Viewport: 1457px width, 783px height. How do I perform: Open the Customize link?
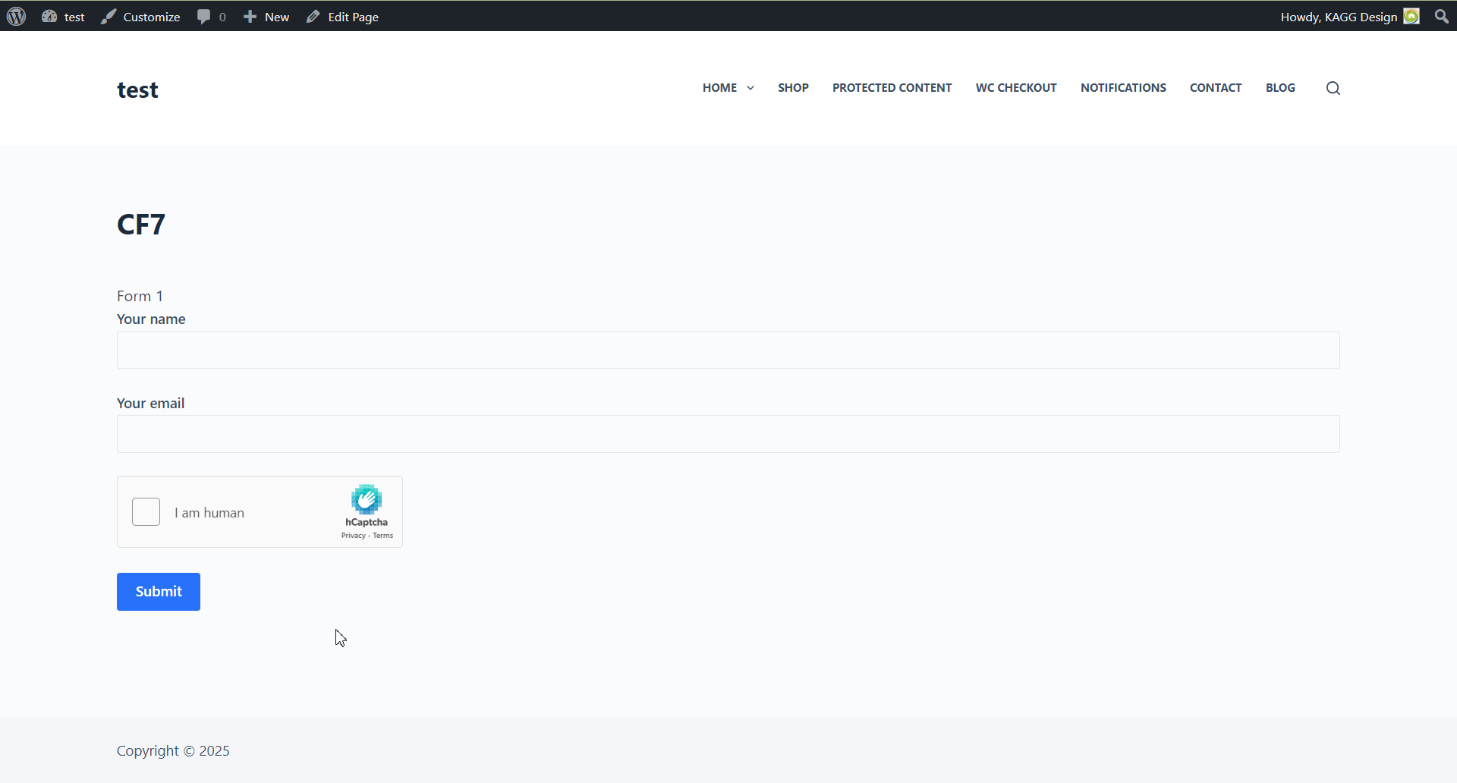pyautogui.click(x=141, y=17)
